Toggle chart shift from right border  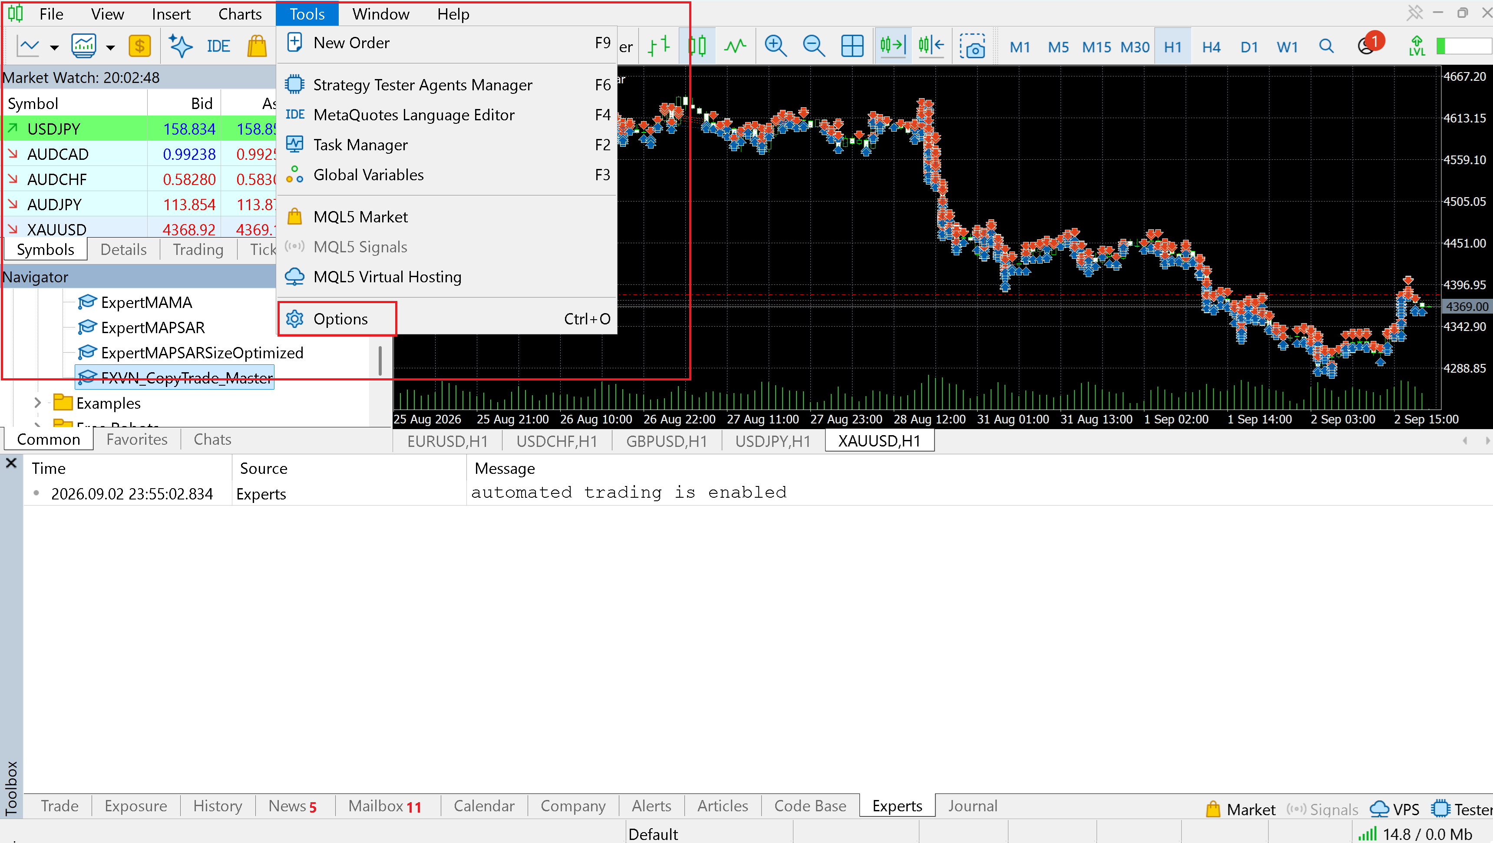coord(931,45)
